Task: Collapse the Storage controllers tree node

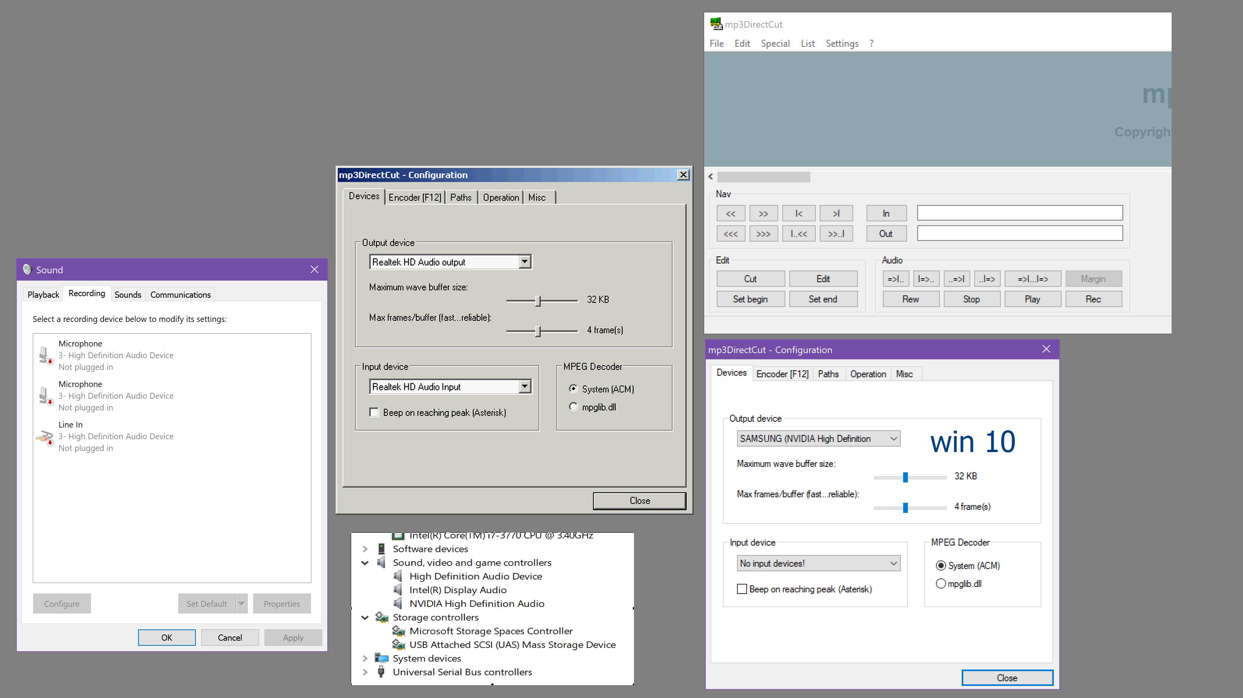Action: point(365,617)
